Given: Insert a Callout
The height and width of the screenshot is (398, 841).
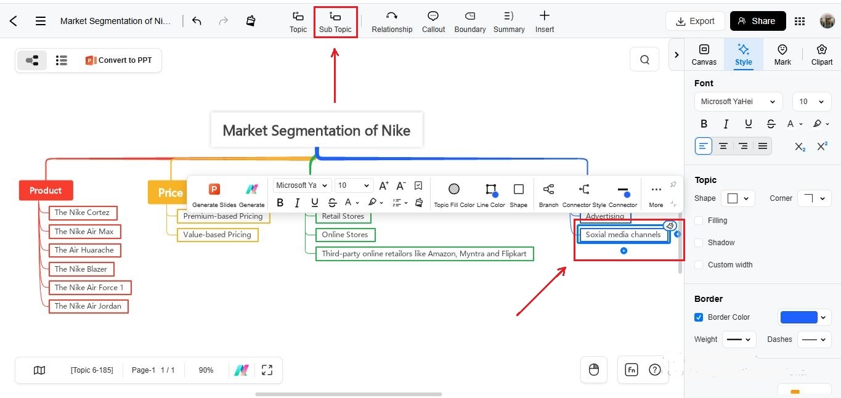Looking at the screenshot, I should point(433,22).
